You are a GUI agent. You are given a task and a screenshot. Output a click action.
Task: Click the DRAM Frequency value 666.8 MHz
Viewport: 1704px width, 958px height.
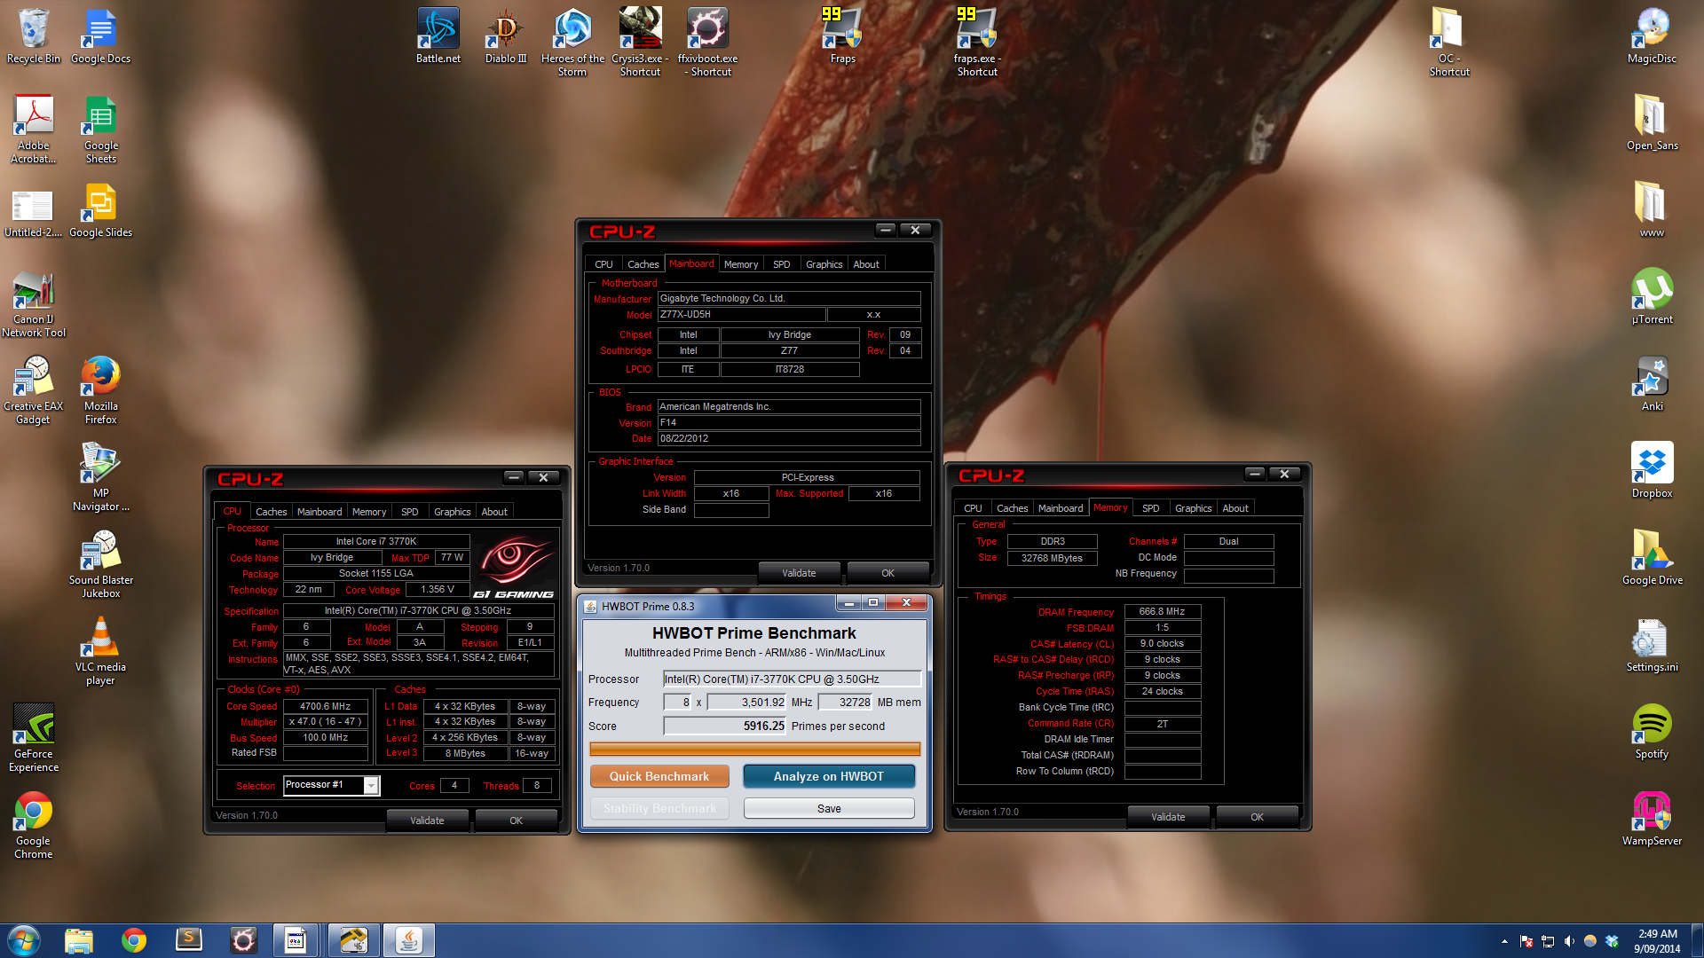click(1163, 611)
